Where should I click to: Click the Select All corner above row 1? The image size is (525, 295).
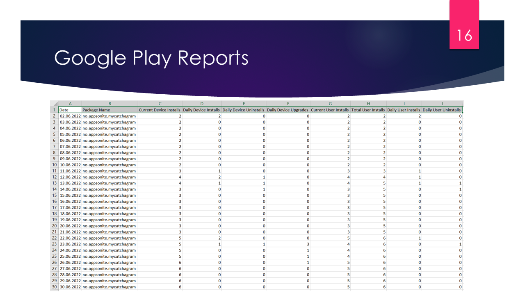click(x=55, y=104)
